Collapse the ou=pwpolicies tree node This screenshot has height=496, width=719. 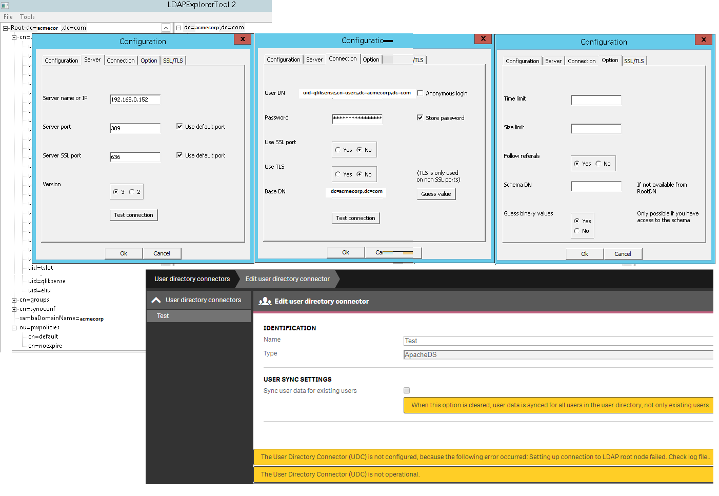[x=14, y=328]
